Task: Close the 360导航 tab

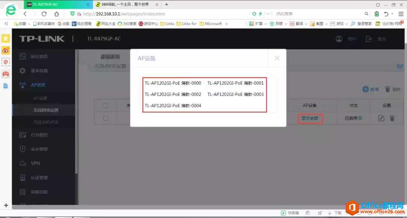Action: (x=157, y=5)
